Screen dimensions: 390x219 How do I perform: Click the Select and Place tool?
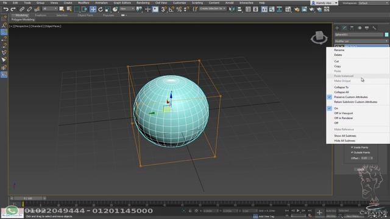[115, 10]
